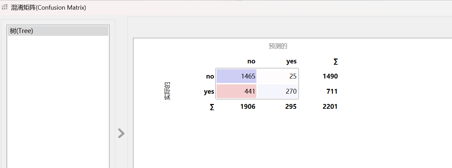452x168 pixels.
Task: Select the cell with 25 misclassified instances
Action: tap(278, 76)
